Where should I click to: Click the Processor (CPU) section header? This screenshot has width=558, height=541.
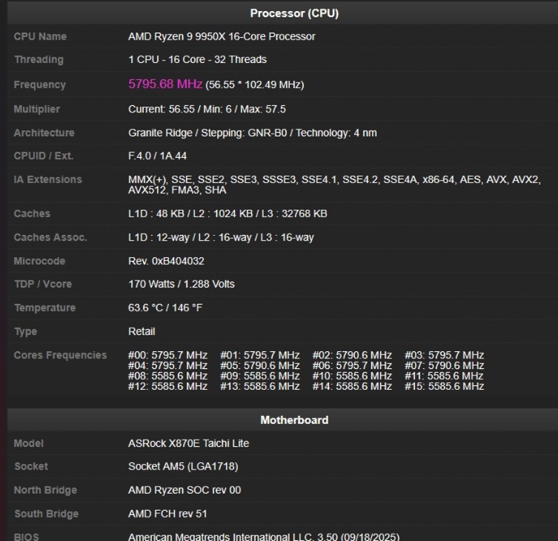tap(294, 13)
